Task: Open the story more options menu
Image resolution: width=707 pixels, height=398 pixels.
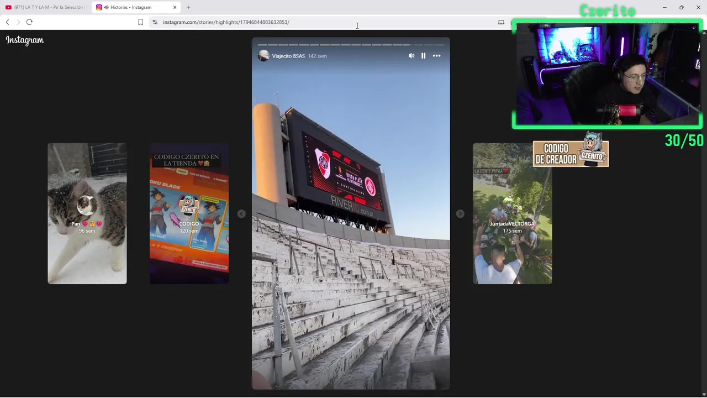Action: [437, 56]
